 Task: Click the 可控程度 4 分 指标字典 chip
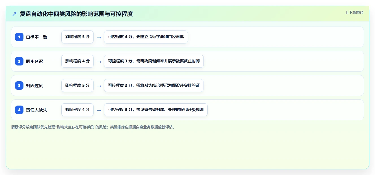pos(146,37)
